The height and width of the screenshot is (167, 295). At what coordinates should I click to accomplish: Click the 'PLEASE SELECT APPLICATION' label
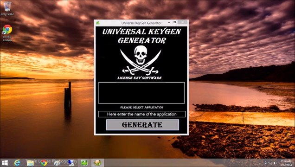pyautogui.click(x=142, y=107)
